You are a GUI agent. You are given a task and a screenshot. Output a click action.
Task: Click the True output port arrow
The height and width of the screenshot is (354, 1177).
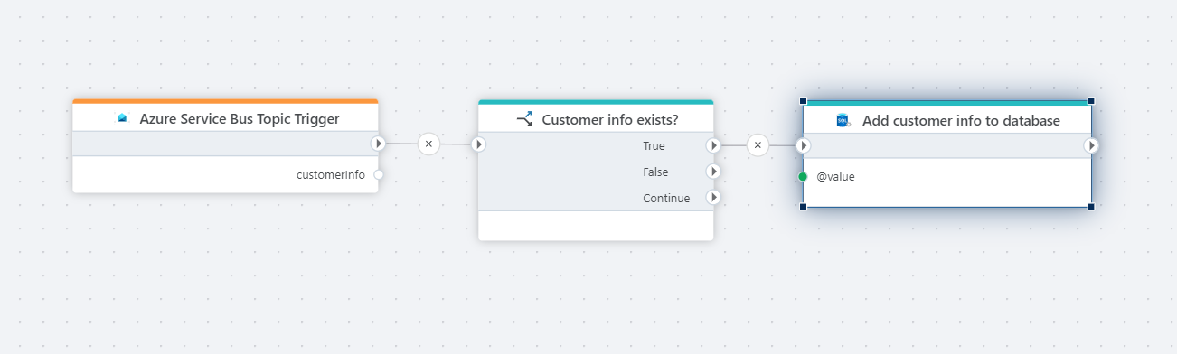(713, 145)
